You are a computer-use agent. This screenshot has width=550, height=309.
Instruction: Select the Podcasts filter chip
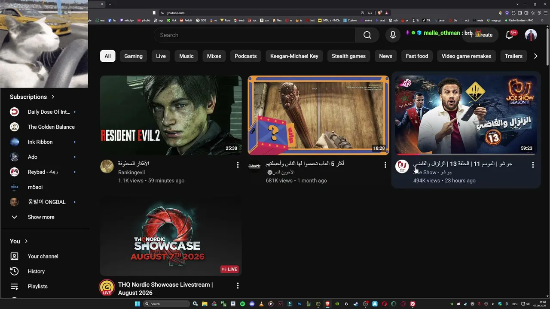click(246, 56)
